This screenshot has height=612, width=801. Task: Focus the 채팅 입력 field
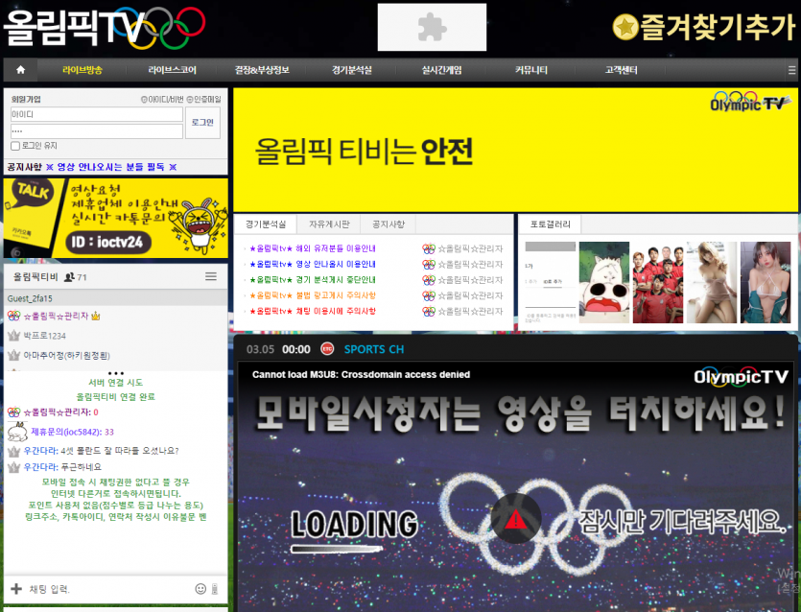[108, 589]
